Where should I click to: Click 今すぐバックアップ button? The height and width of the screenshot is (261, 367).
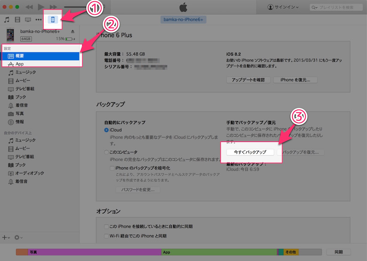[x=250, y=152]
